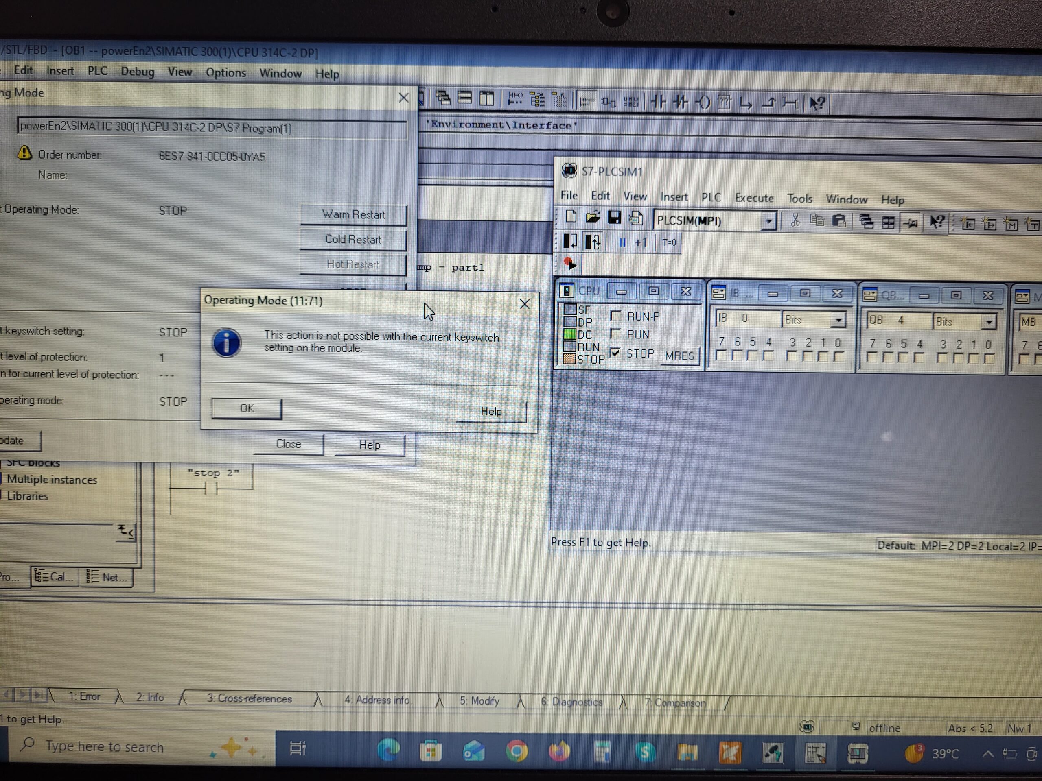The height and width of the screenshot is (781, 1042).
Task: Insert a timer (T) variable window
Action: [1032, 225]
